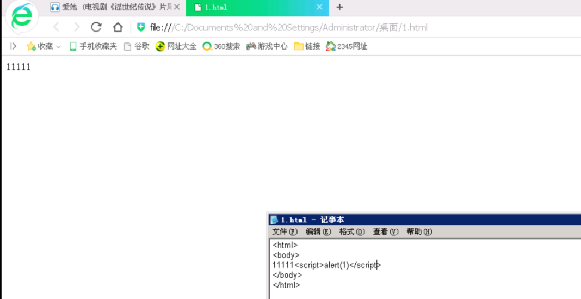Click the 11111 page text
The width and height of the screenshot is (581, 299).
coord(18,67)
